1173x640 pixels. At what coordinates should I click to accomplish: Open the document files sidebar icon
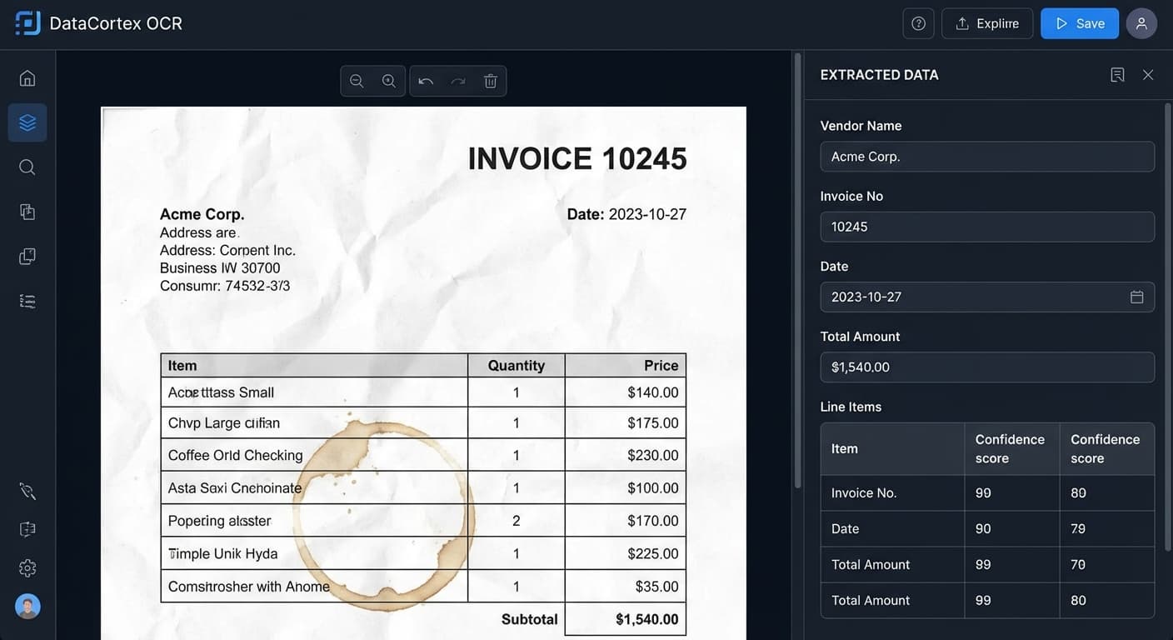27,212
